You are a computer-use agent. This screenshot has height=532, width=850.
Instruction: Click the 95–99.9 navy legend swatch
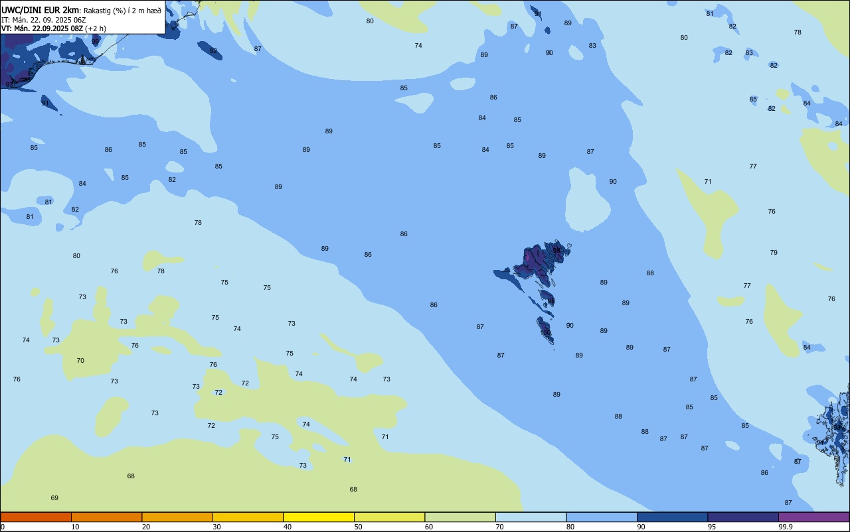tap(743, 517)
